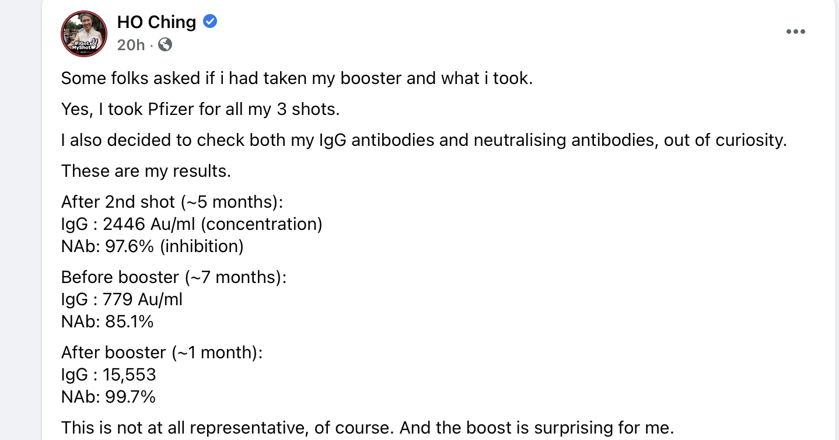Click the "not at all representative" sentence
This screenshot has width=839, height=440.
(368, 428)
